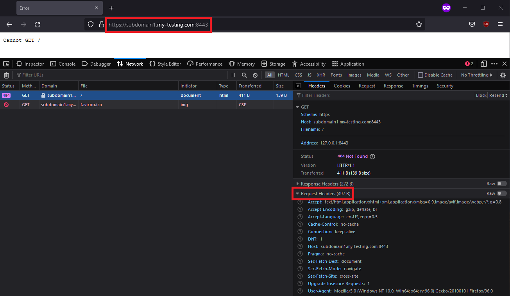Screen dimensions: 510x296
Task: Open network search with magnifier icon
Action: (244, 75)
